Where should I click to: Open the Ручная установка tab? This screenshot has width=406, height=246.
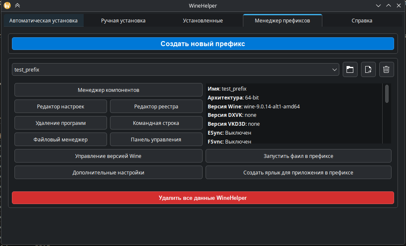[x=123, y=20]
